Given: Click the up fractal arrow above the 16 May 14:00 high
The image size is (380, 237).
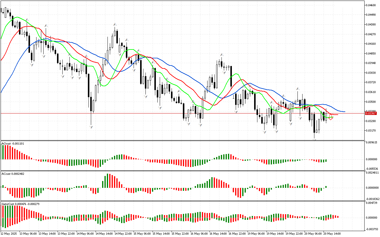Looking at the screenshot, I should point(221,55).
